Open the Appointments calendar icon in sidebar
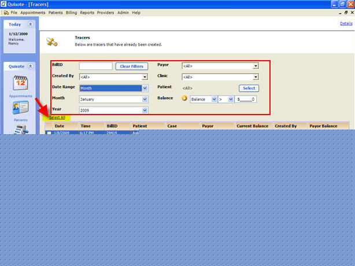The width and height of the screenshot is (355, 266). click(x=20, y=83)
